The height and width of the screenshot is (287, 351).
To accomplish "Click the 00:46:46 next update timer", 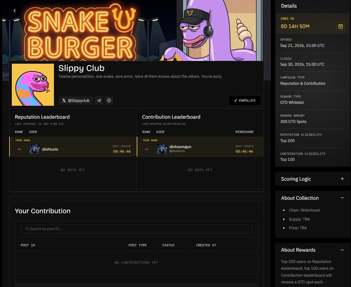I will (x=244, y=151).
